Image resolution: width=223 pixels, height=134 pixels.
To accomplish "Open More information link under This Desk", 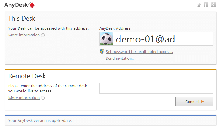I will 24,35.
